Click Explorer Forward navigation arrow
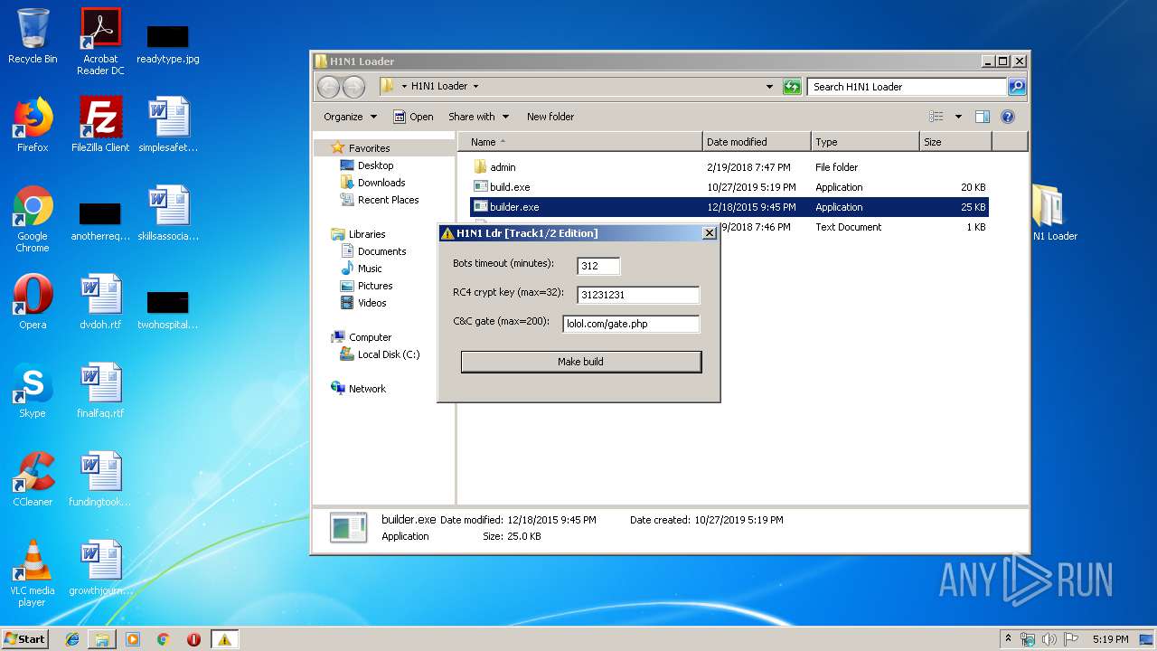 pyautogui.click(x=353, y=87)
